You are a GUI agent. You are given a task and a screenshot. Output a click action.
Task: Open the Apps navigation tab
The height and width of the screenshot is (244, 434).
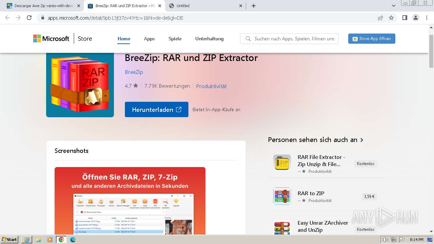click(149, 39)
